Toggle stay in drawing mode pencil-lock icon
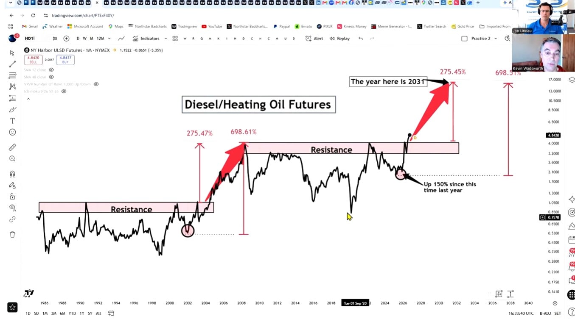 click(x=12, y=186)
